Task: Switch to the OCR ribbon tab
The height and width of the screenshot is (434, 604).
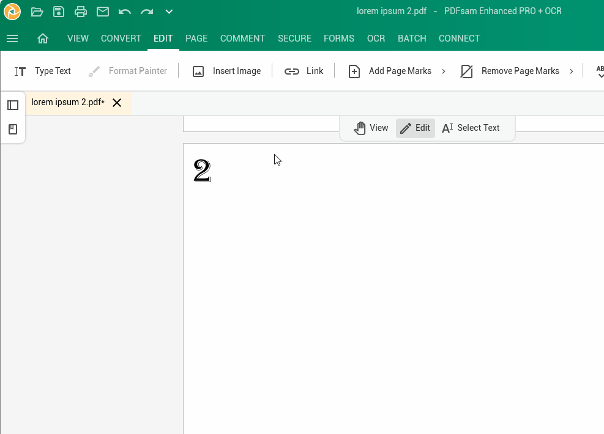Action: tap(376, 38)
